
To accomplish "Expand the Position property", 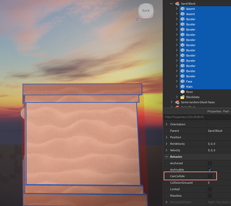I will pos(166,137).
